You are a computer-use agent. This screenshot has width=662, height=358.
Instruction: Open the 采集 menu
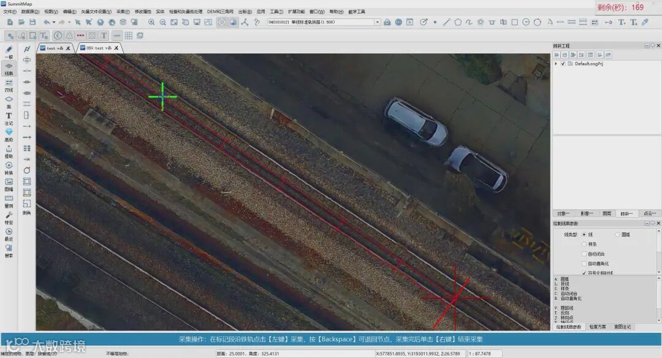(x=123, y=12)
